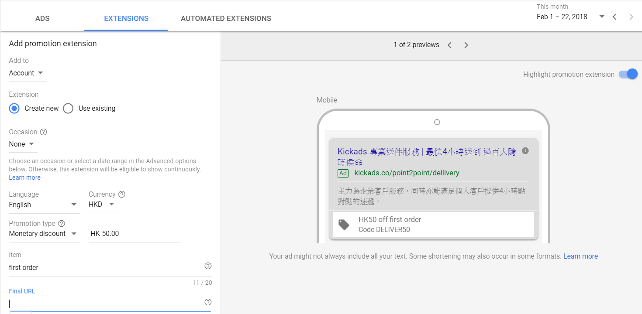
Task: Switch to the ADS tab
Action: tap(42, 18)
